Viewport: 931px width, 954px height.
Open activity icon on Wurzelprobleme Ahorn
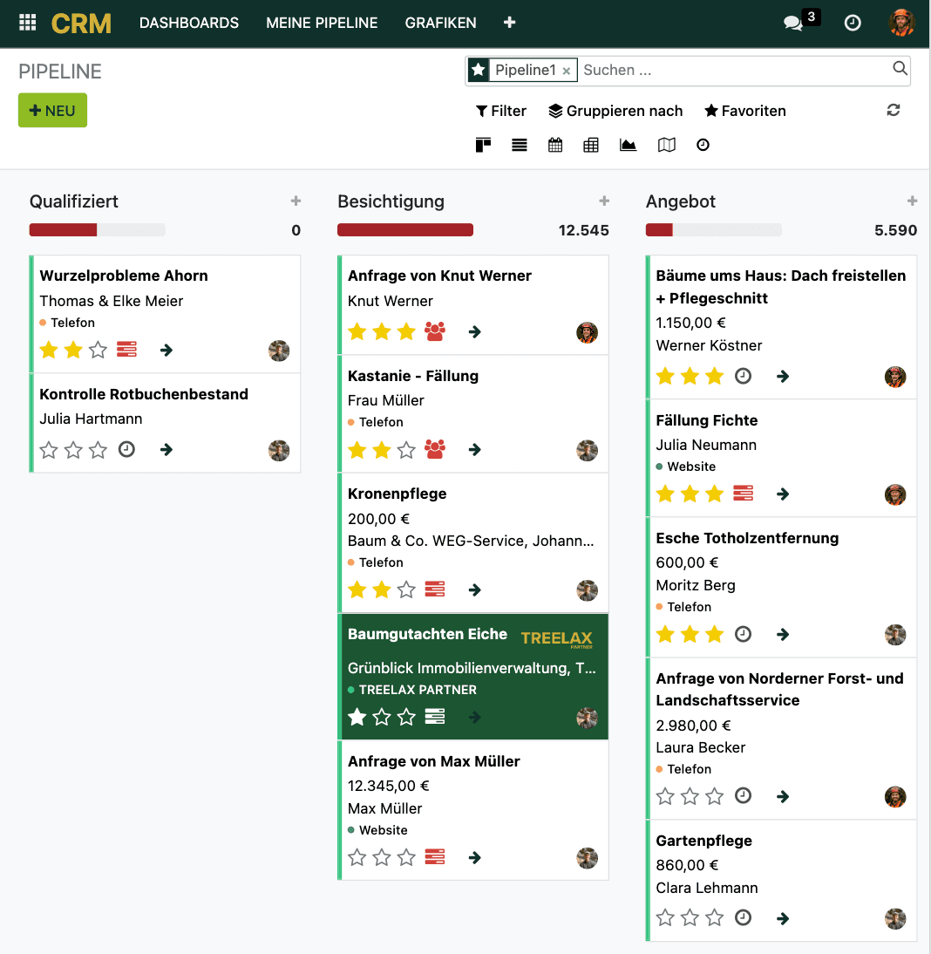click(x=126, y=349)
